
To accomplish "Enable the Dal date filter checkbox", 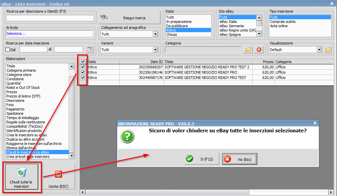I will tap(8, 49).
